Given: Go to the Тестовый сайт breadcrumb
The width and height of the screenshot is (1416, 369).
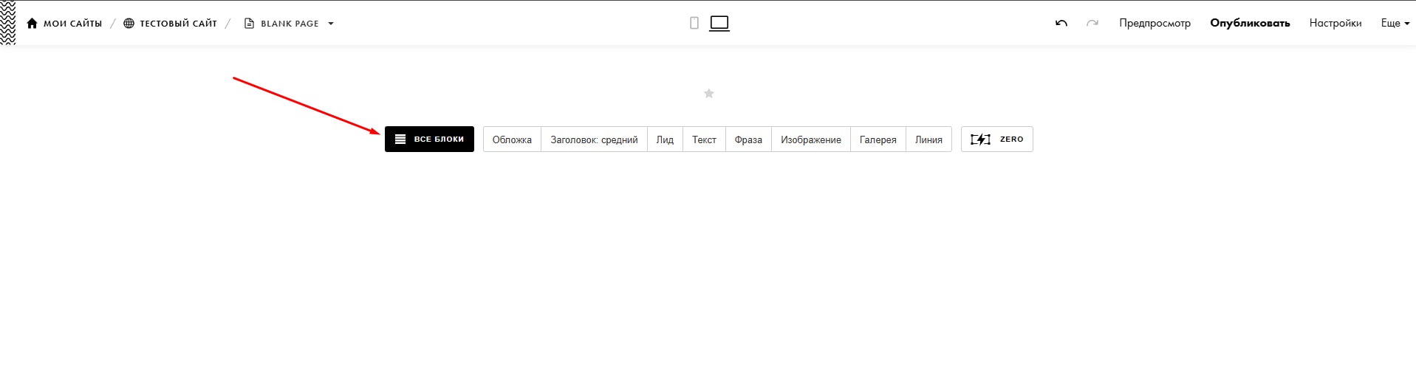Looking at the screenshot, I should click(x=178, y=24).
